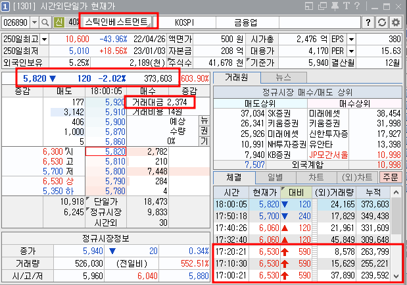Select the highlighted bid price 5,820 cell

pyautogui.click(x=106, y=151)
